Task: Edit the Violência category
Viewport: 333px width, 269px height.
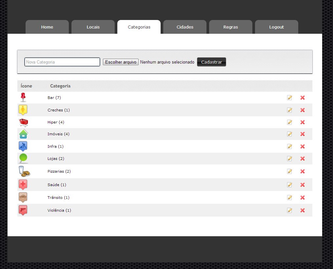Action: pyautogui.click(x=289, y=210)
